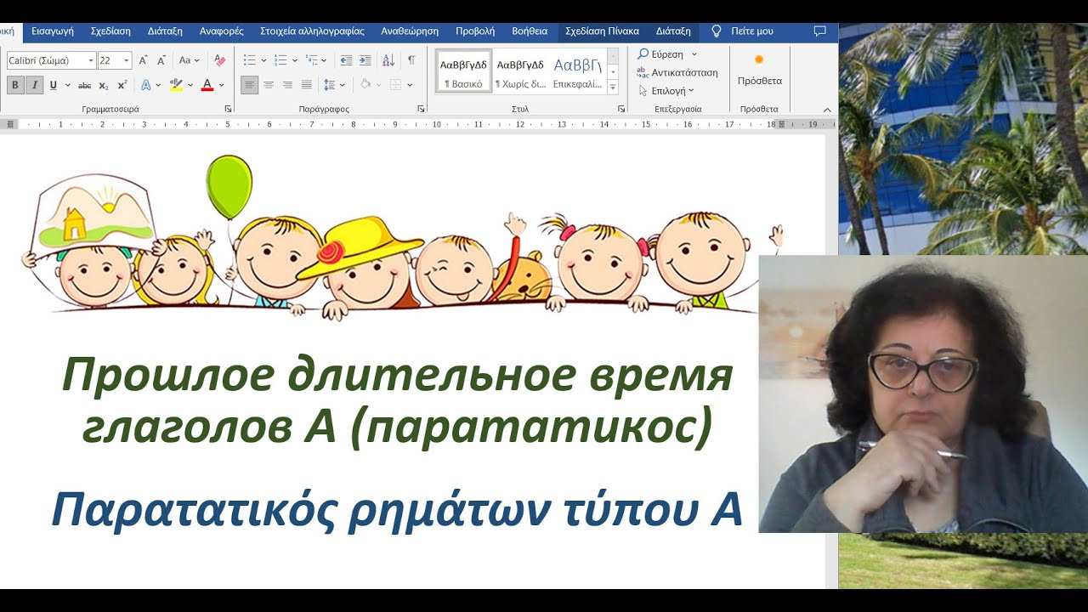Toggle underline formatting
The height and width of the screenshot is (612, 1088).
(53, 85)
